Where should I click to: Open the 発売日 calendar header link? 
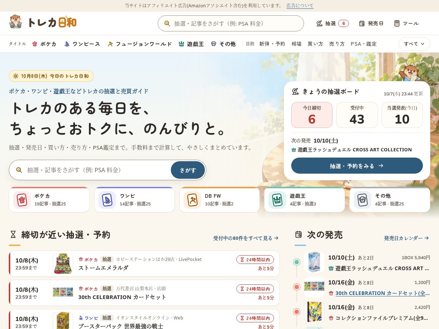(x=371, y=23)
